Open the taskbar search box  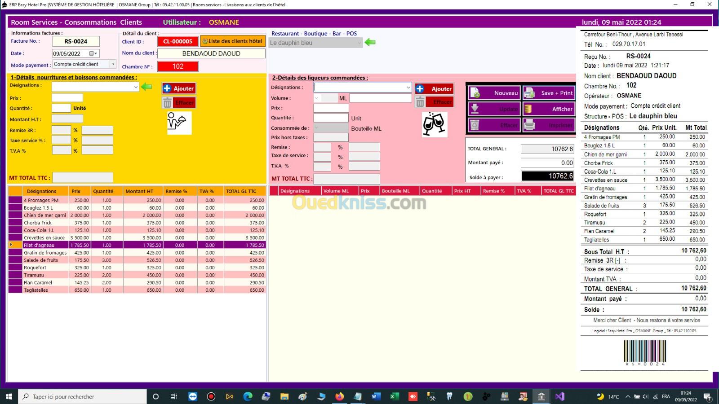point(83,396)
